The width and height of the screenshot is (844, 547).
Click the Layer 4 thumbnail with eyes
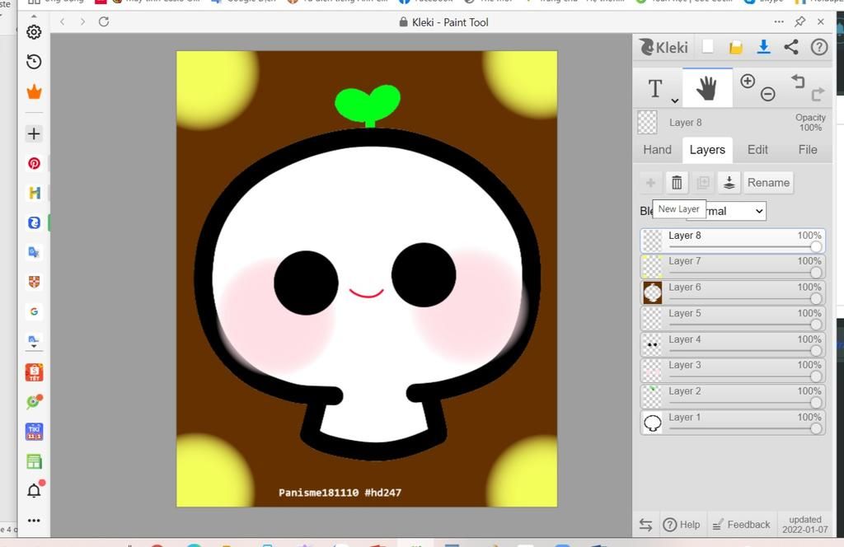click(x=653, y=345)
